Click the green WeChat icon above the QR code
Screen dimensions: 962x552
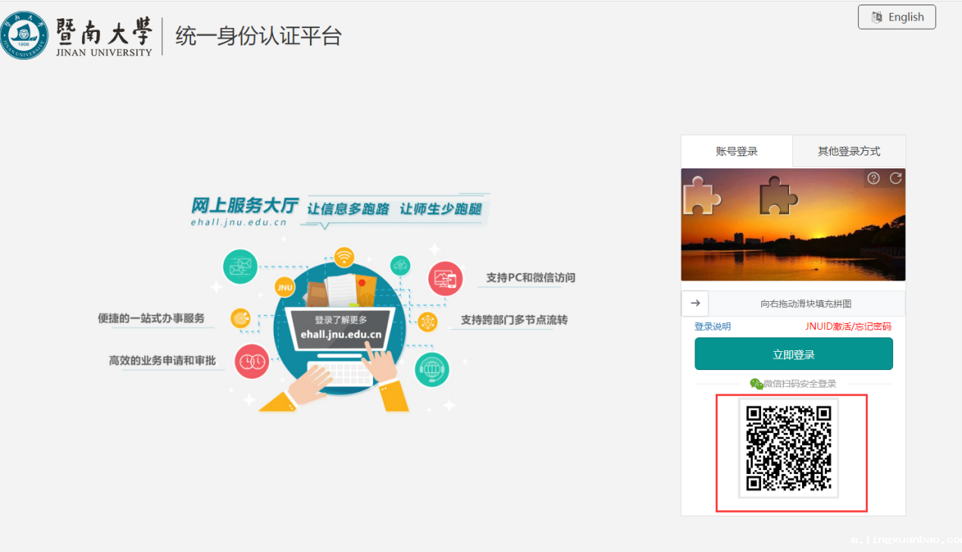(756, 384)
